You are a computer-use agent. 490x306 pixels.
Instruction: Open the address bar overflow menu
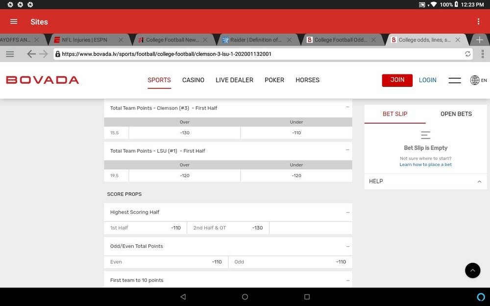click(483, 54)
